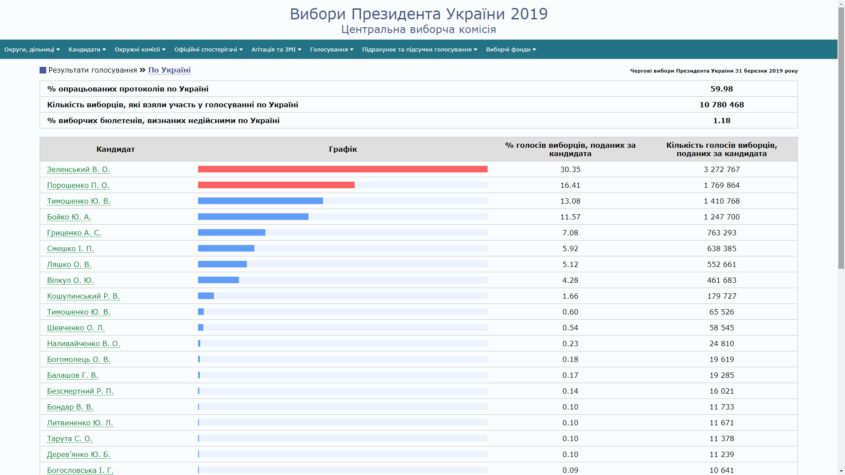845x475 pixels.
Task: Click the Центральна виборча комісія subtitle
Action: point(419,29)
